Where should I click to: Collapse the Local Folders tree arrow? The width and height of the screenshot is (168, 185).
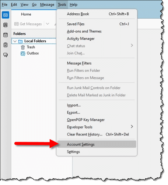pyautogui.click(x=15, y=41)
